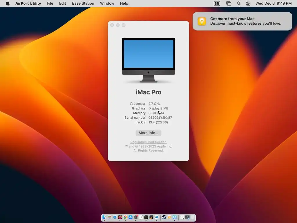Open the Edit menu
Screen dimensions: 297x223
(63, 3)
